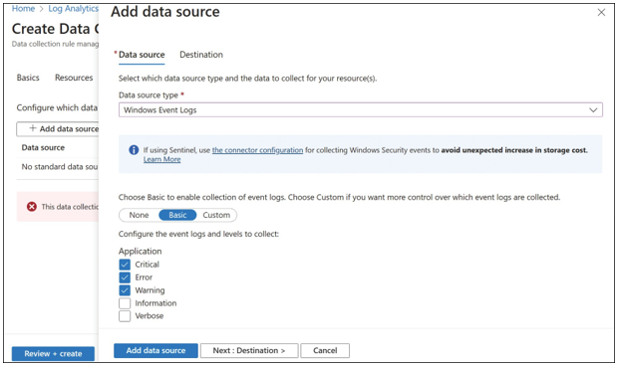Click the Learn More link
Screen dimensions: 618x367
coord(162,159)
